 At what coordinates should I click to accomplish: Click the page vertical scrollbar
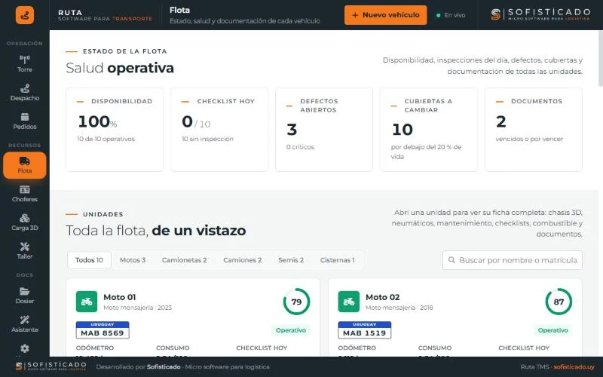tap(600, 58)
